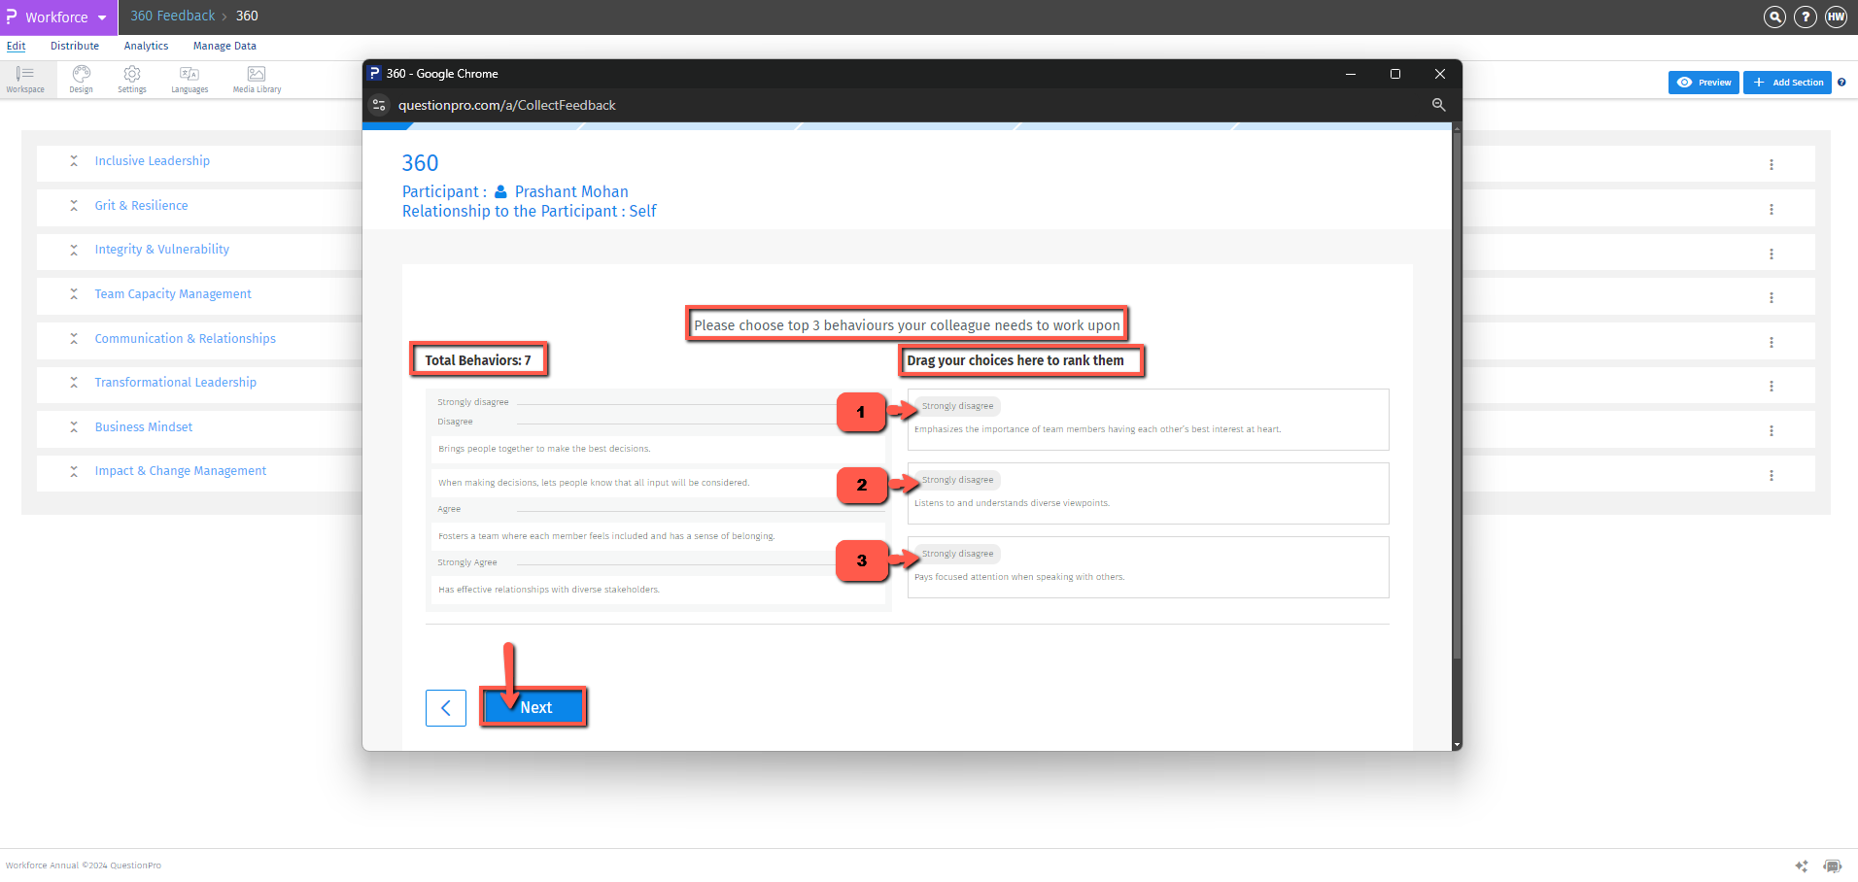Viewport: 1858px width, 882px height.
Task: Open three-dot menu for Transformational Leadership row
Action: (x=1772, y=387)
